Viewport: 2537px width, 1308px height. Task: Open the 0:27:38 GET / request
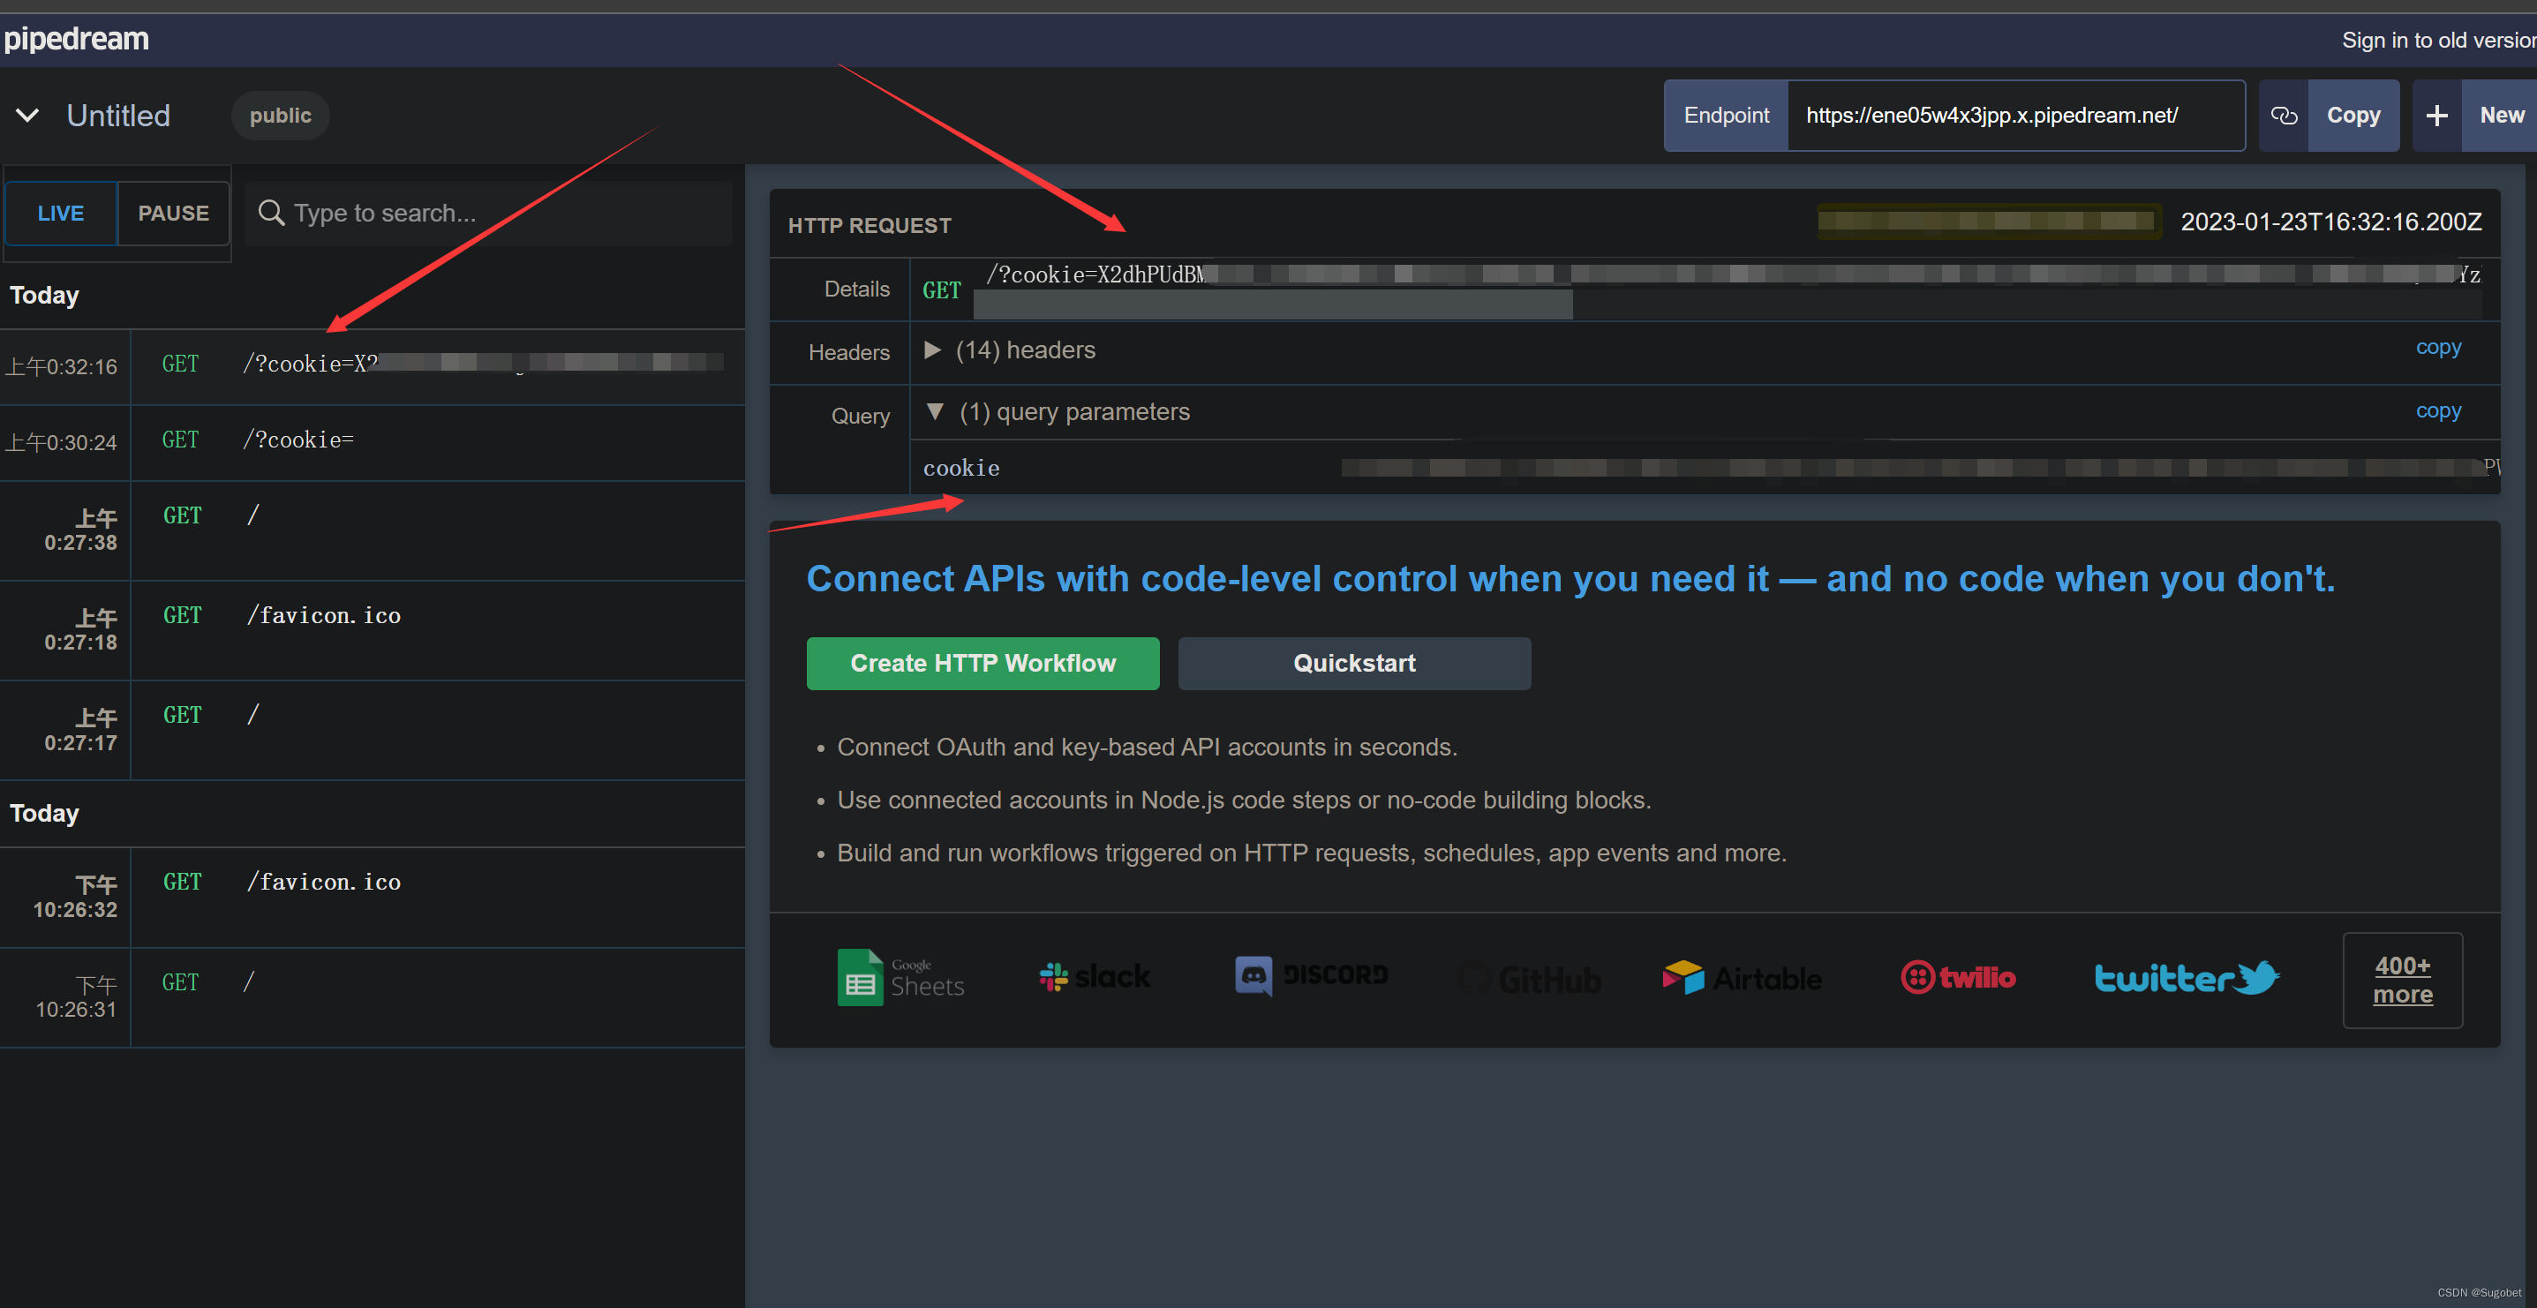click(x=373, y=530)
